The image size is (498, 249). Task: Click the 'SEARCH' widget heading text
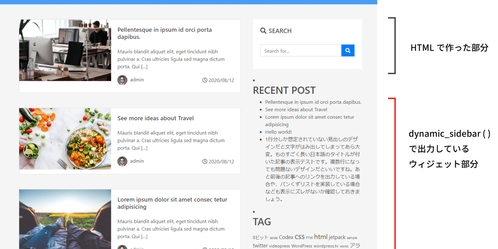coord(280,31)
